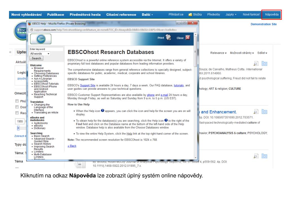Viewport: 288px width, 216px height.
Task: Click the Print printer icon in help window
Action: click(168, 37)
